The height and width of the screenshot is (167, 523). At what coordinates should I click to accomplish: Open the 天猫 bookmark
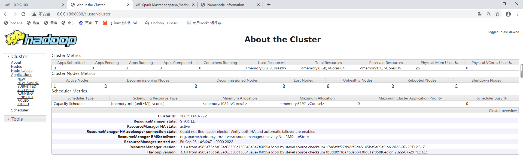point(50,23)
